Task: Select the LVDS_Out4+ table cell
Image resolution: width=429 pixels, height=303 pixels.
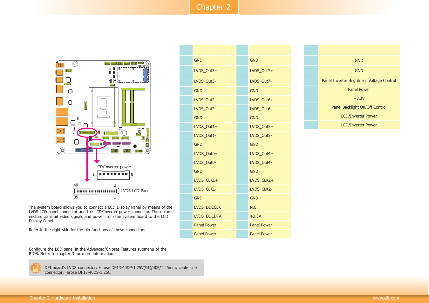Action: [270, 154]
